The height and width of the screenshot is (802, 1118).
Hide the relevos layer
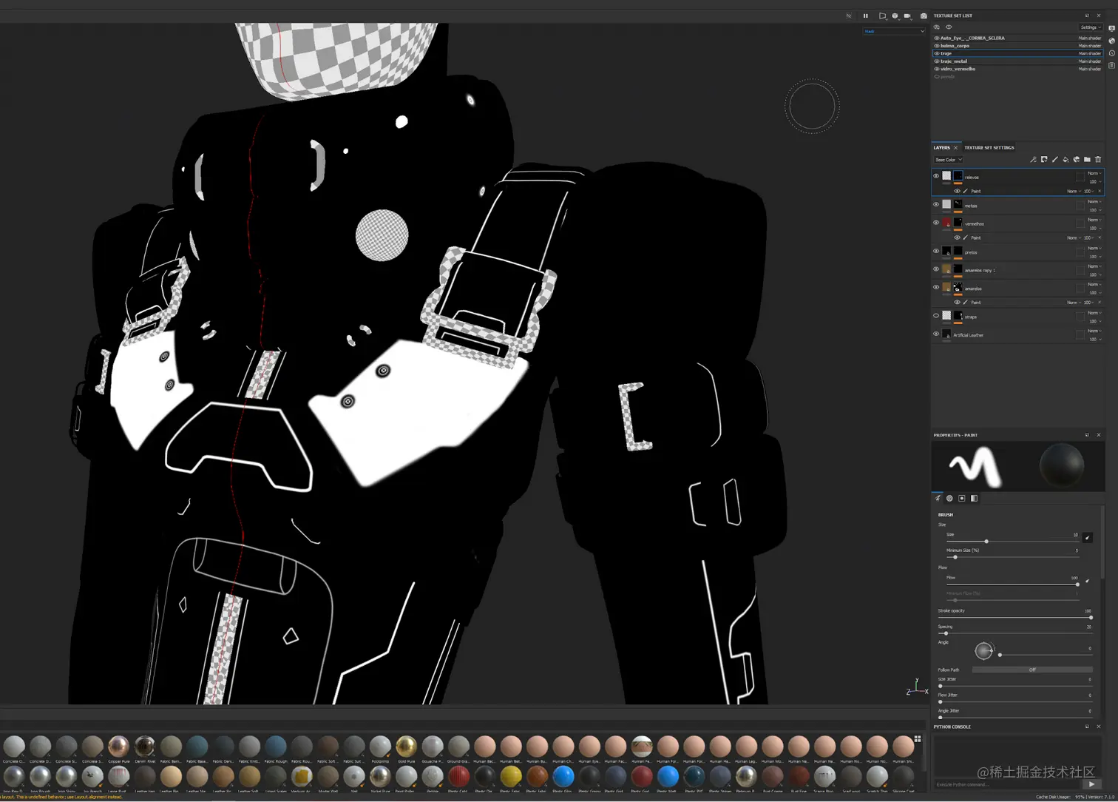(936, 176)
